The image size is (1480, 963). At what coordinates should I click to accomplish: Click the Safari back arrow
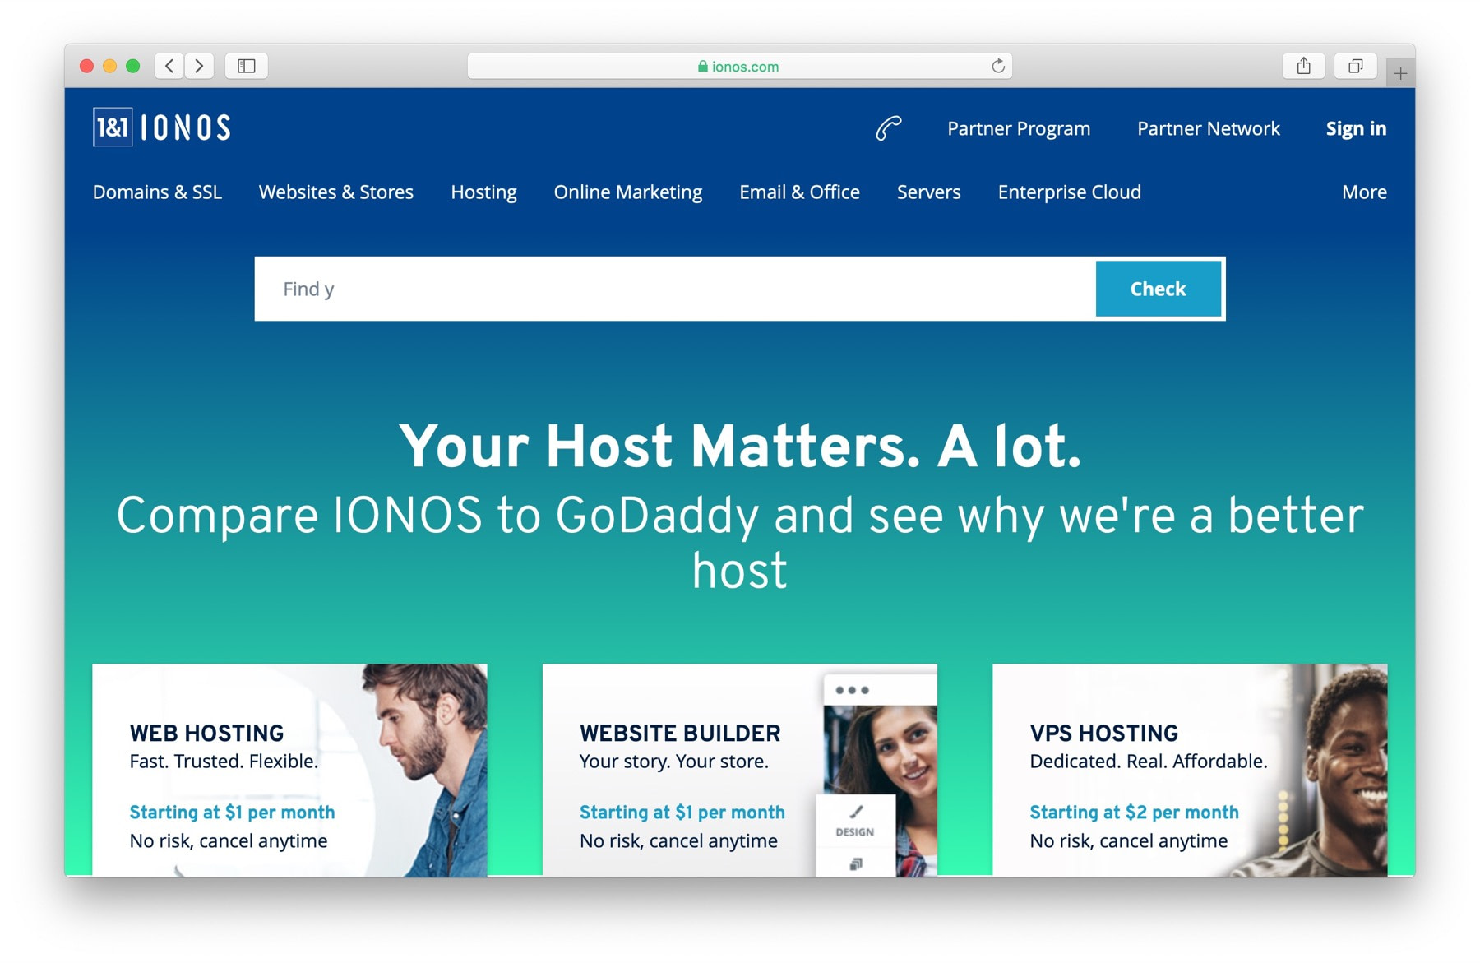point(169,66)
